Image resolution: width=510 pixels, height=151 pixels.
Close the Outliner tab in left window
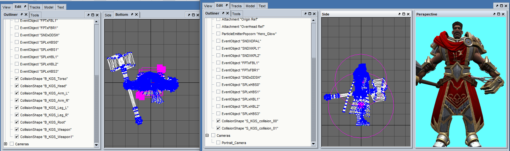click(x=26, y=15)
